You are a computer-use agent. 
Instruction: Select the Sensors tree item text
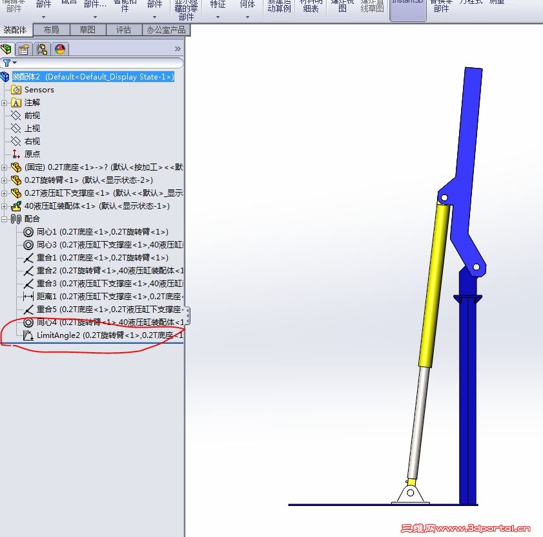tap(39, 90)
